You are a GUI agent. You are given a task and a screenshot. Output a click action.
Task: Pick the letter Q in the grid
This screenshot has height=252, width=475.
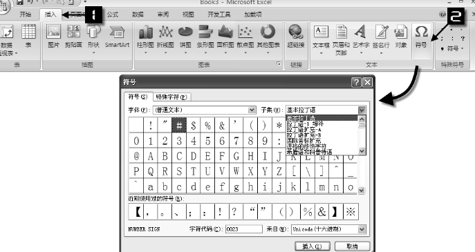click(x=151, y=171)
